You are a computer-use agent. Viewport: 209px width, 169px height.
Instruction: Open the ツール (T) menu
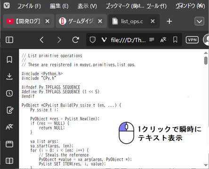157,6
